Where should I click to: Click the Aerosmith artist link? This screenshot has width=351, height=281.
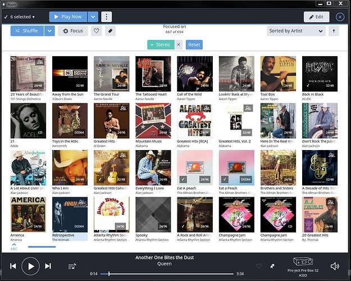(x=60, y=146)
